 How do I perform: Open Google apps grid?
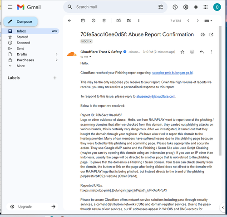[x=206, y=7]
